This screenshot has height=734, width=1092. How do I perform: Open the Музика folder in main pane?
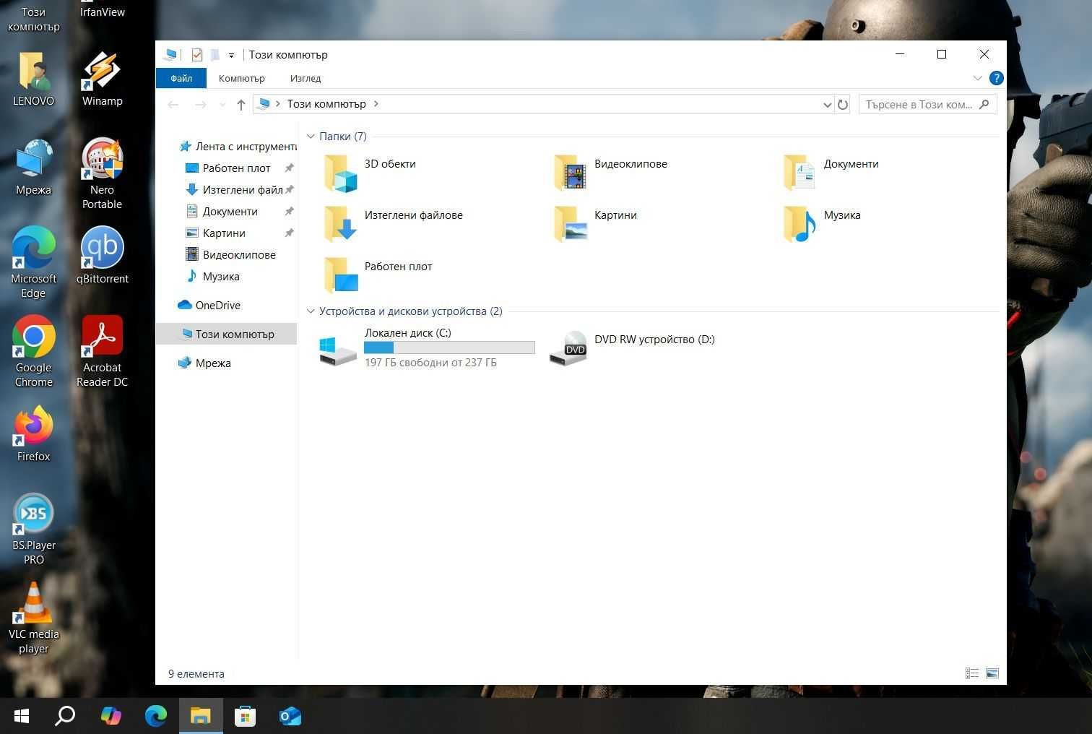pos(822,224)
